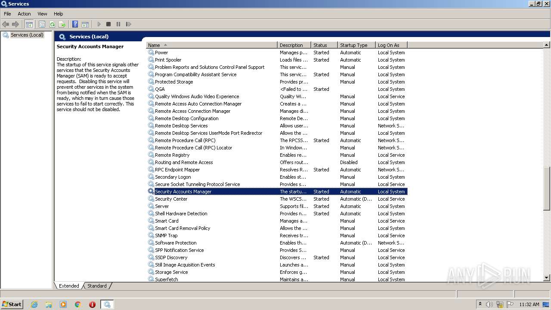
Task: Open Help via blue question mark icon
Action: [x=75, y=25]
